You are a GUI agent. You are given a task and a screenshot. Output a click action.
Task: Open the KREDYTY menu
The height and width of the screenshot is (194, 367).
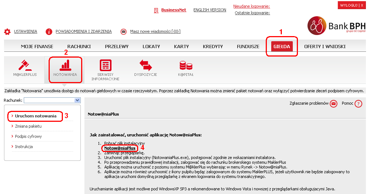(213, 46)
